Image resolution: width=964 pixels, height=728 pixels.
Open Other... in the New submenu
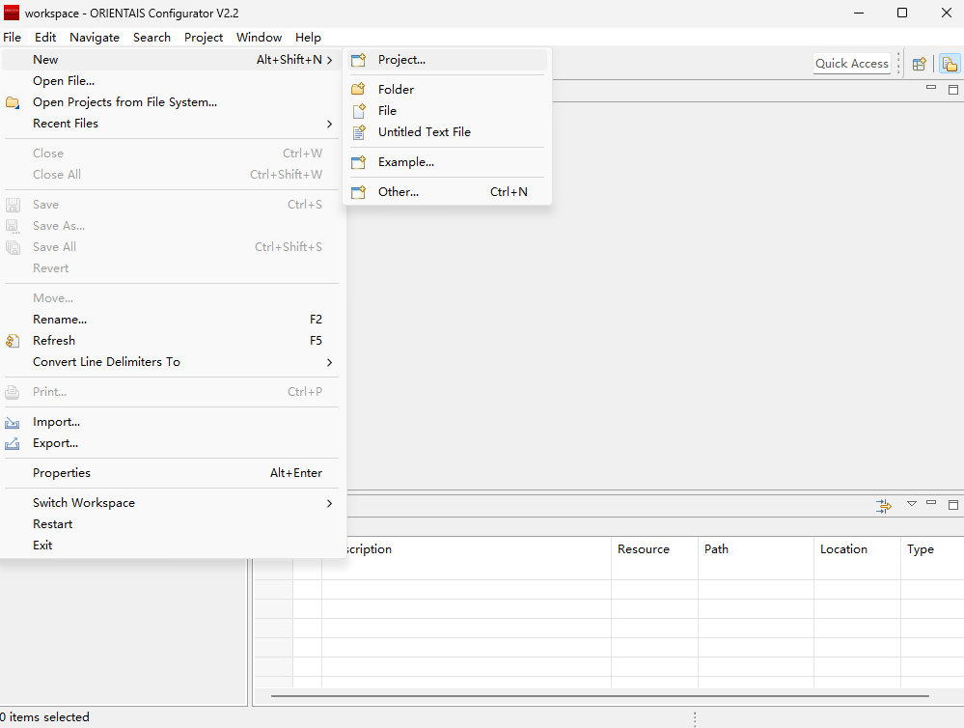(398, 192)
